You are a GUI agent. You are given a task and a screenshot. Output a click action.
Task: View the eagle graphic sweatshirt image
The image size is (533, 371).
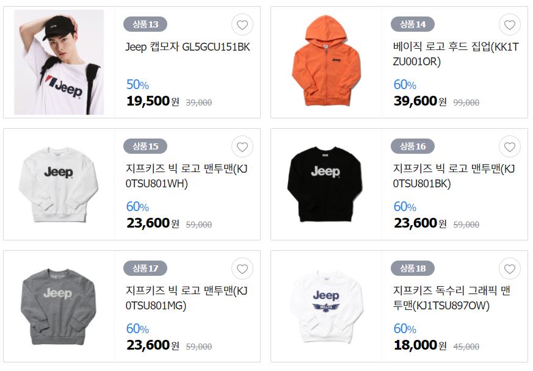pyautogui.click(x=327, y=306)
